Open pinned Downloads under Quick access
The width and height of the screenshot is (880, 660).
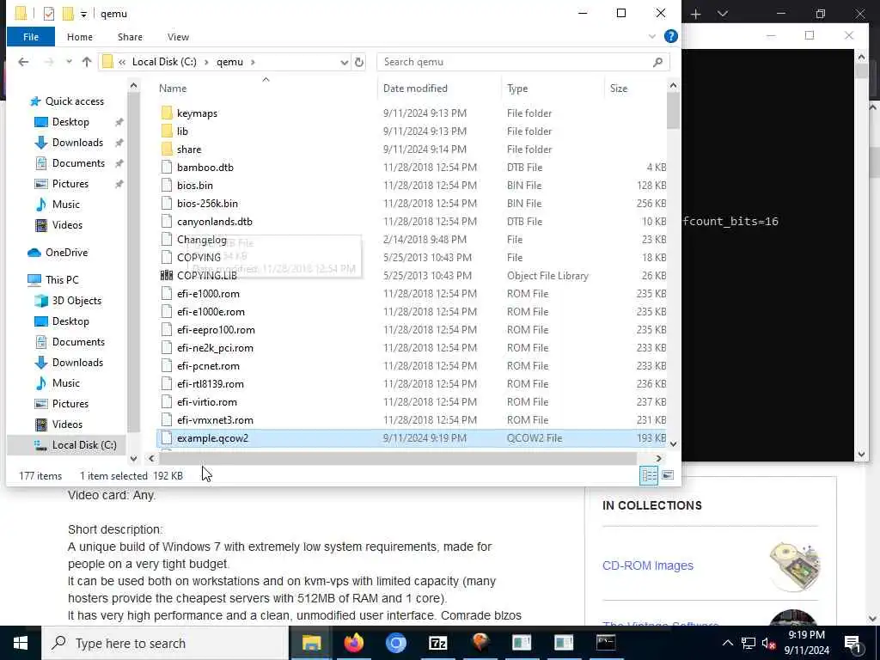point(77,143)
